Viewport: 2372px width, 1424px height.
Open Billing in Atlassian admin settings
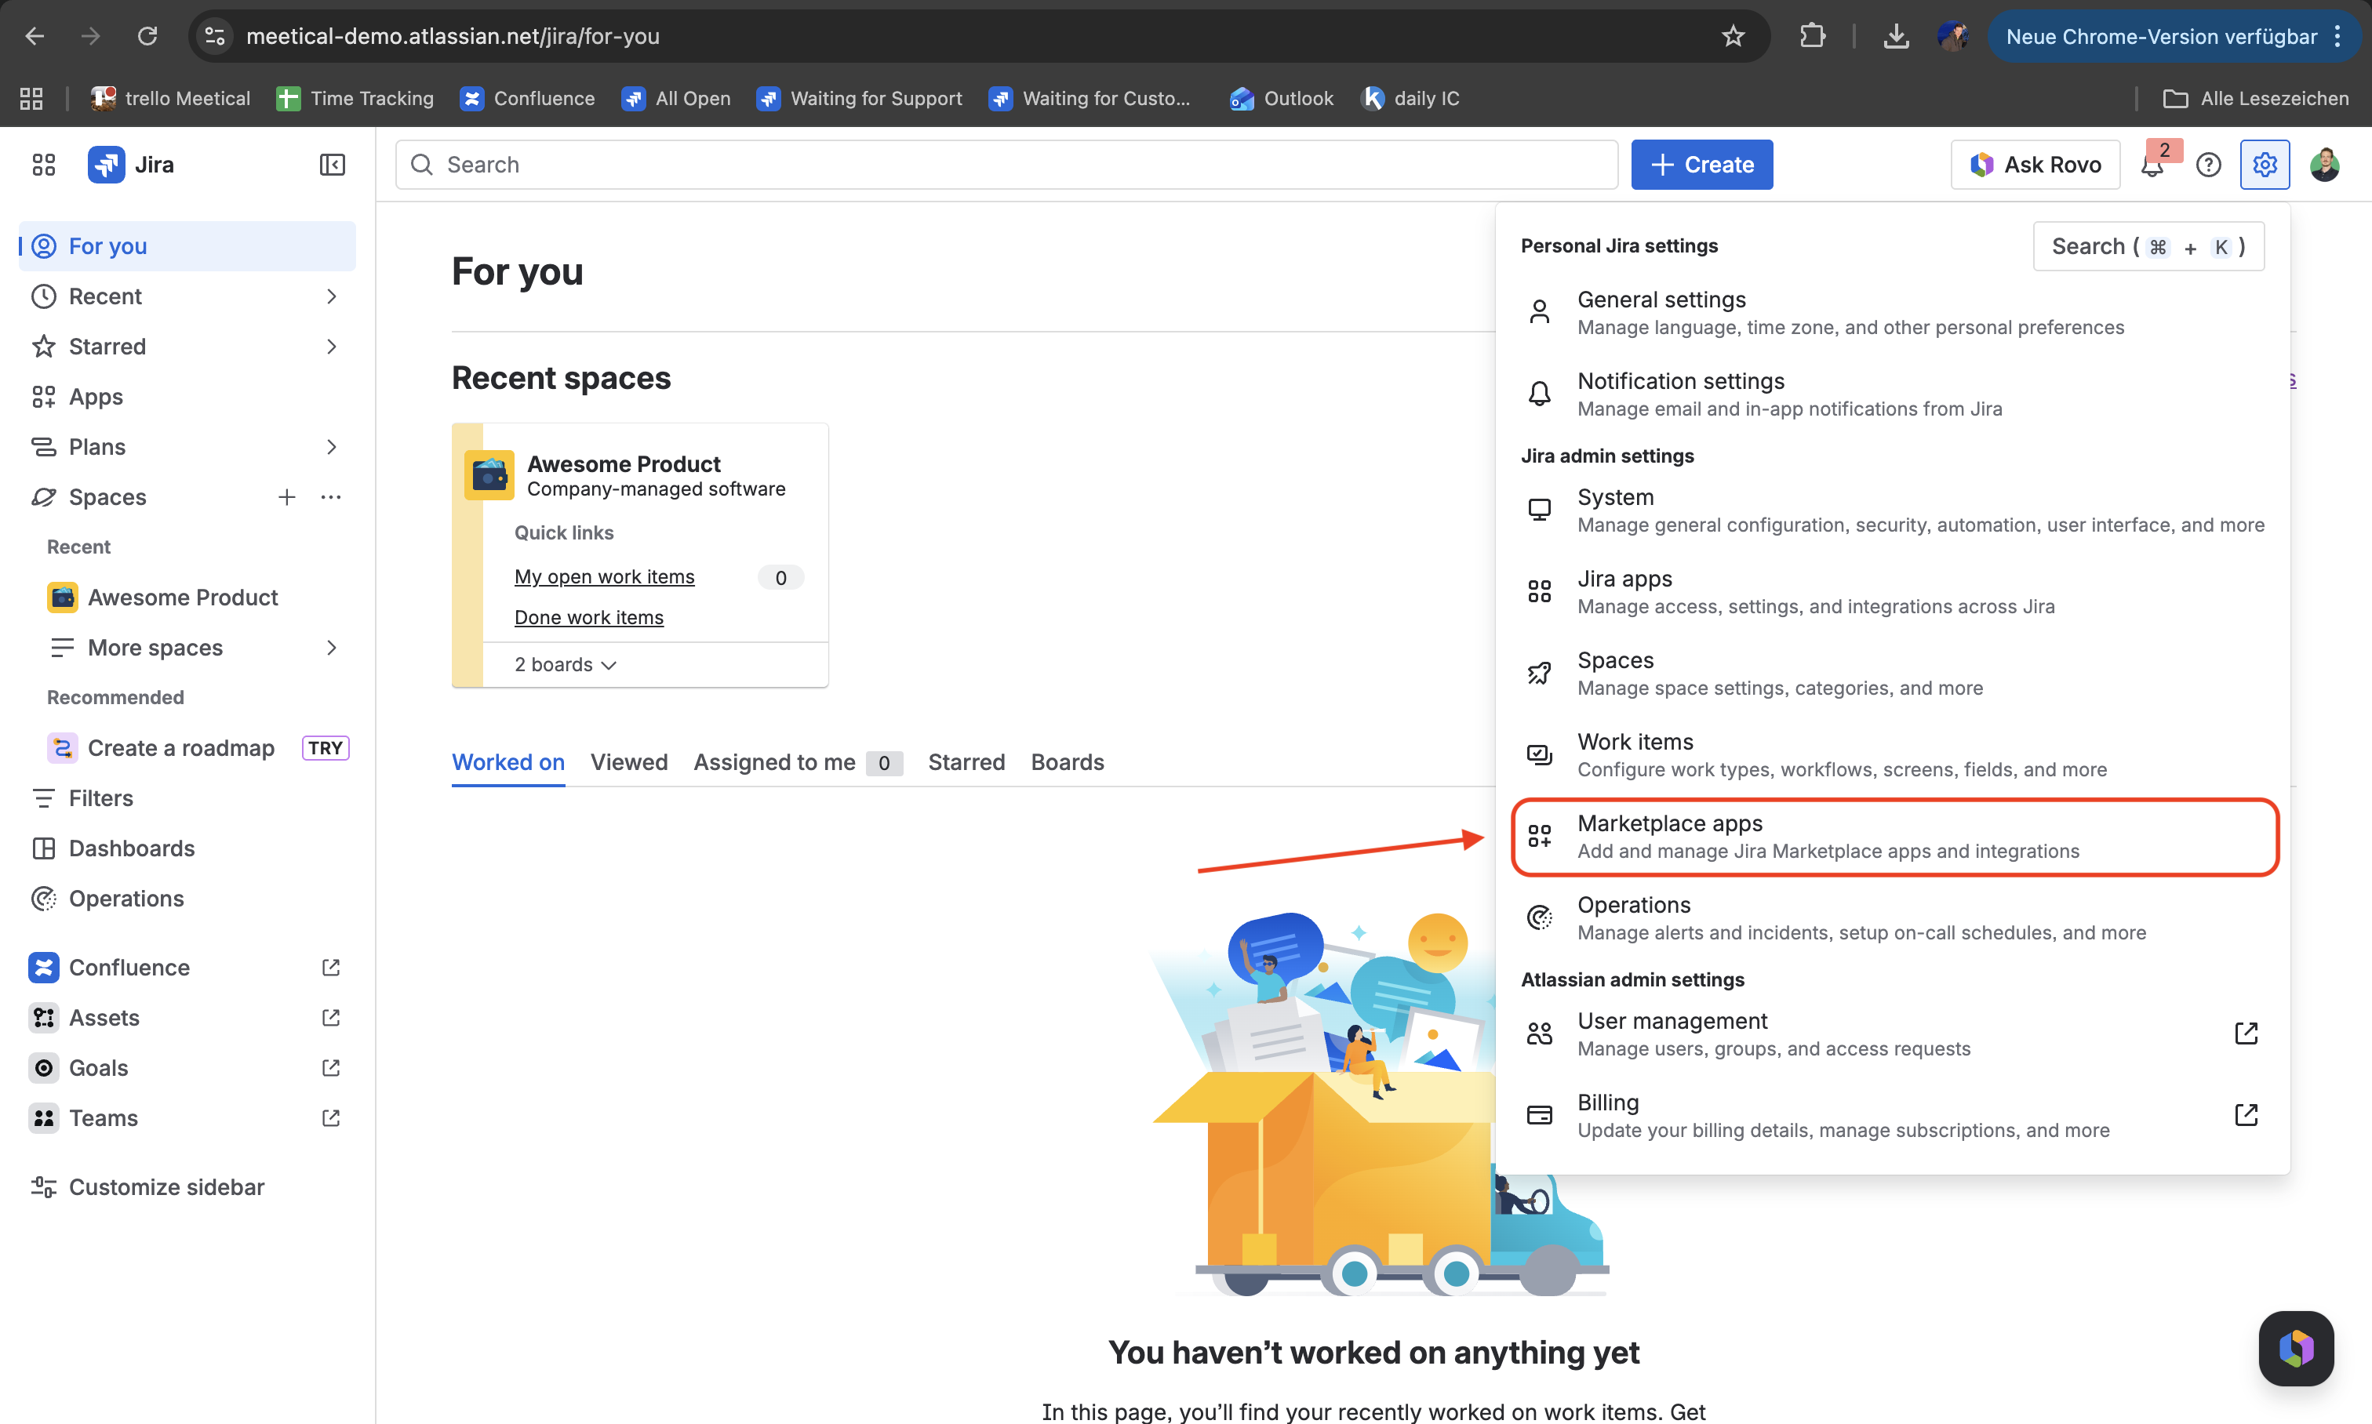coord(1892,1116)
